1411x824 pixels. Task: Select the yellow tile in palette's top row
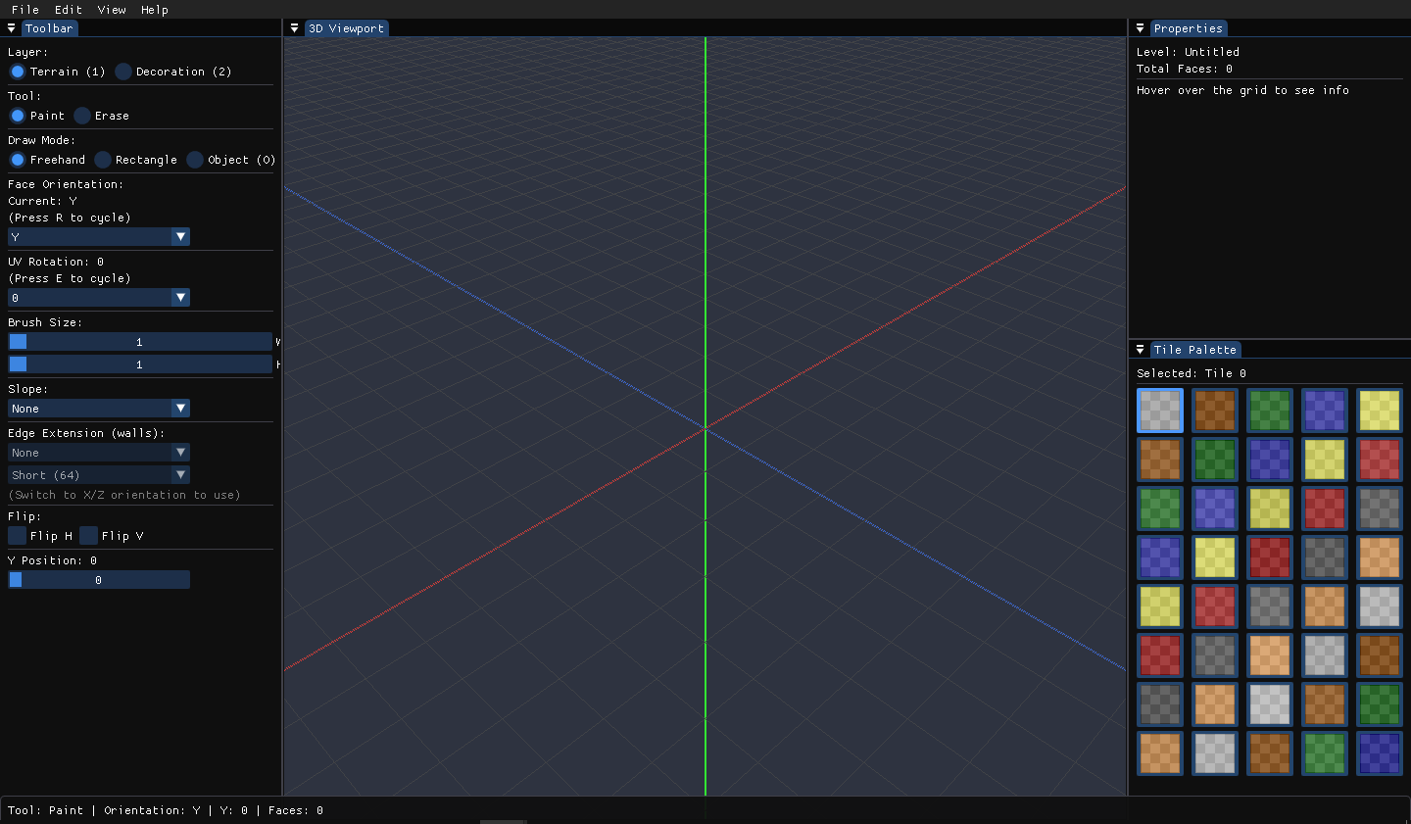[1380, 411]
